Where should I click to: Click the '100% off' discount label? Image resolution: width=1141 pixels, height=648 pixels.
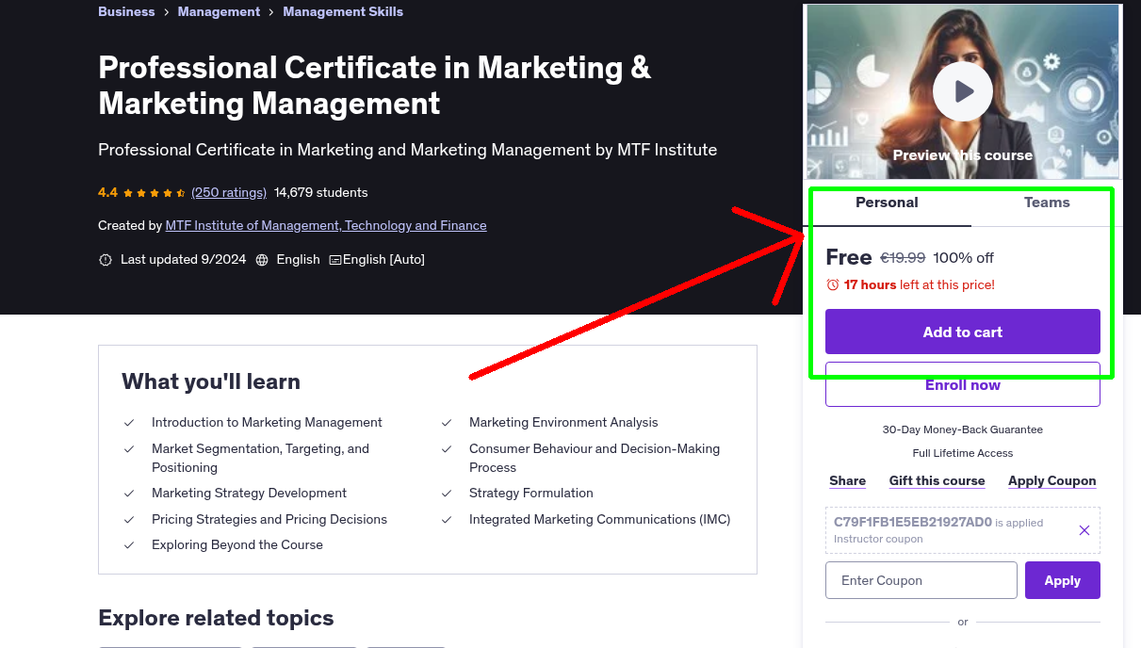[964, 258]
